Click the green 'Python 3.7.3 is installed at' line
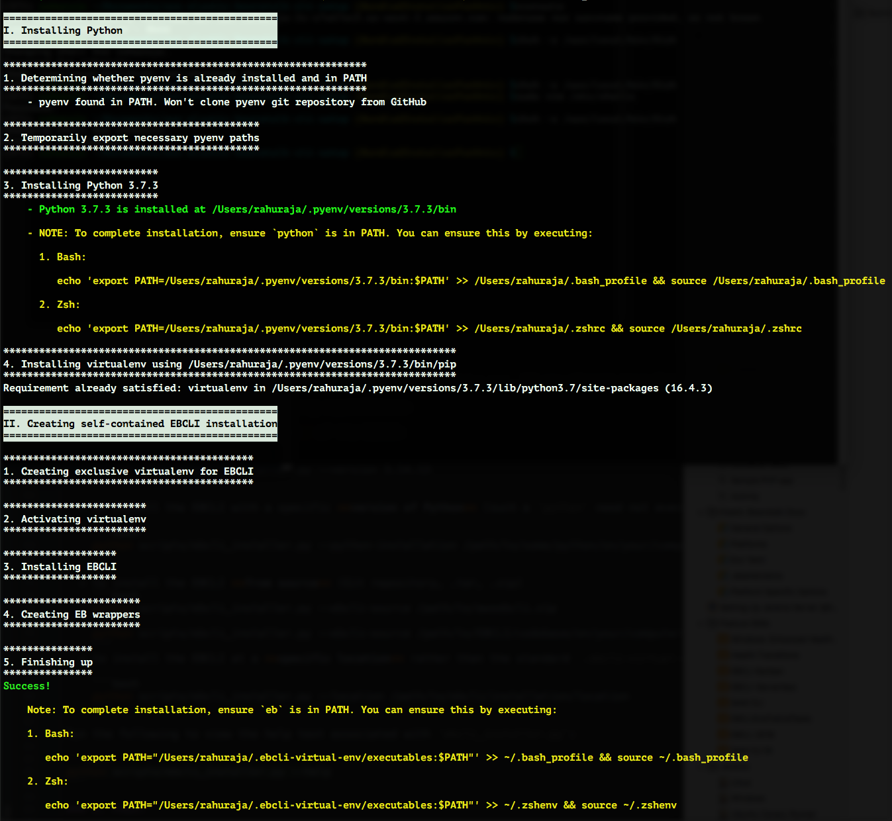This screenshot has width=892, height=821. pos(242,209)
